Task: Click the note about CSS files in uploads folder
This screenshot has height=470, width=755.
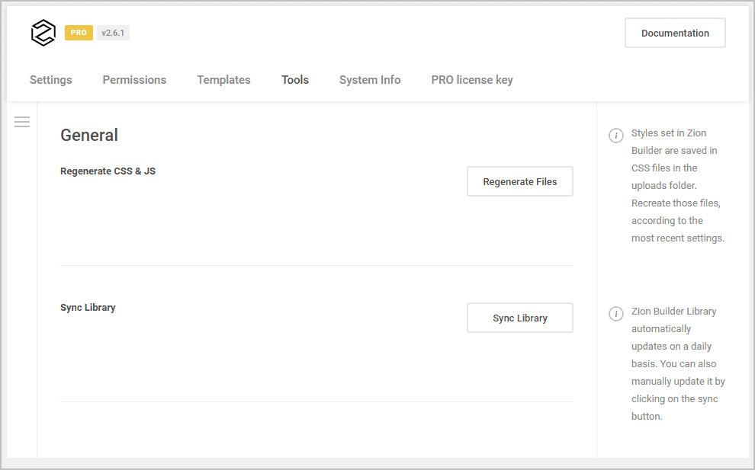Action: [x=677, y=185]
